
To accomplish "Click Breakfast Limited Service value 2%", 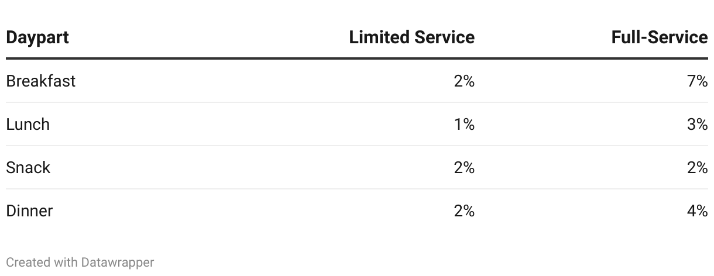I will 464,81.
